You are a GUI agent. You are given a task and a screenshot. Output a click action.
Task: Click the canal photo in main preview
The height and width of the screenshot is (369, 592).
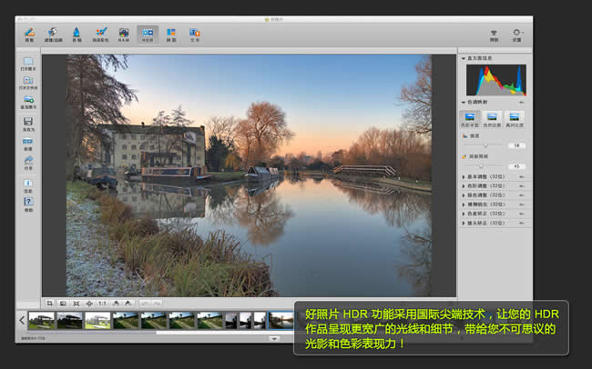click(x=250, y=175)
